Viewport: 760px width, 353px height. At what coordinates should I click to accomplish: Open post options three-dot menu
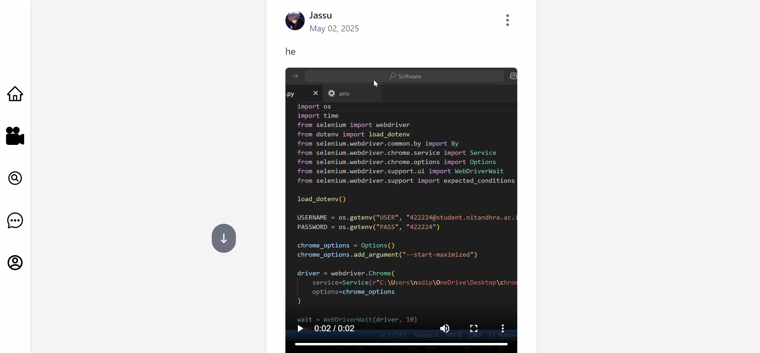click(x=508, y=20)
